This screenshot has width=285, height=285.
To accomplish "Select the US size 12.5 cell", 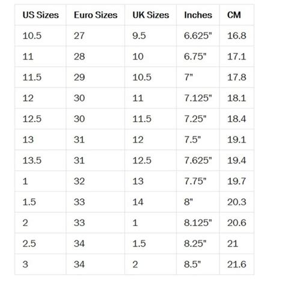I will (40, 119).
